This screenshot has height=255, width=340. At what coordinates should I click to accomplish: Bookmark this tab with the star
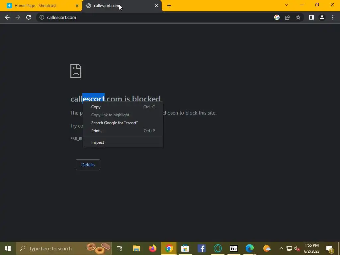point(298,17)
